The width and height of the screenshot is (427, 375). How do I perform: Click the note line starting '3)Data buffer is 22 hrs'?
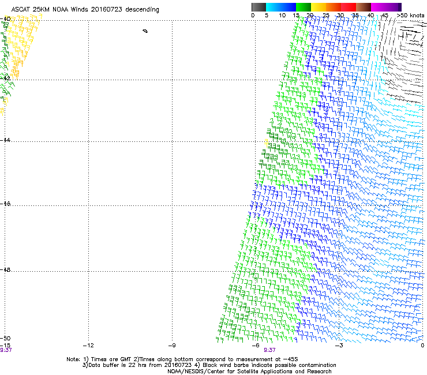[x=209, y=365]
